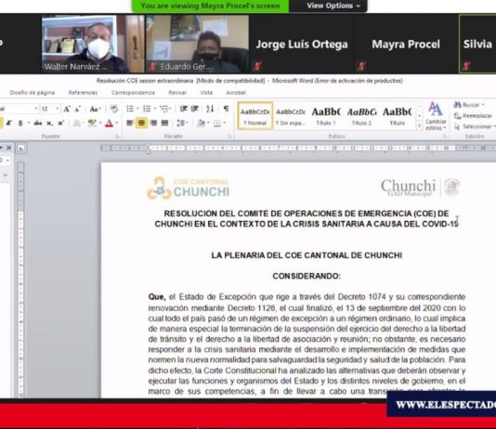496x429 pixels.
Task: Toggle the show paragraph marks button
Action: (x=227, y=109)
